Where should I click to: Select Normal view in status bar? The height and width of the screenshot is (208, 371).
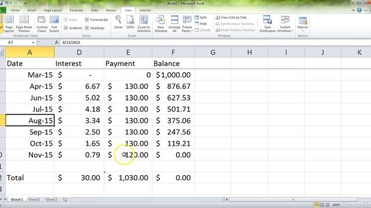coord(316,205)
